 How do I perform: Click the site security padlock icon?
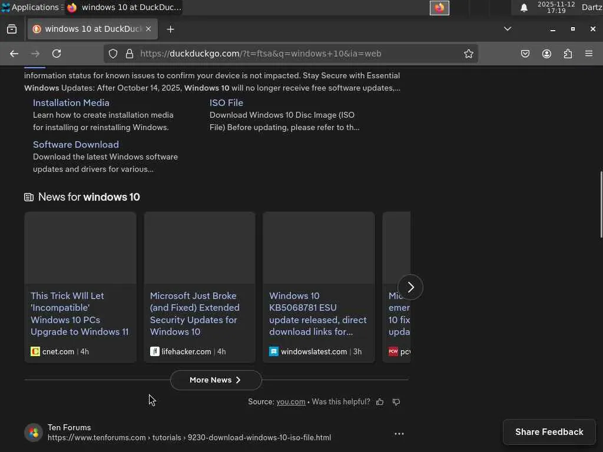pyautogui.click(x=130, y=54)
